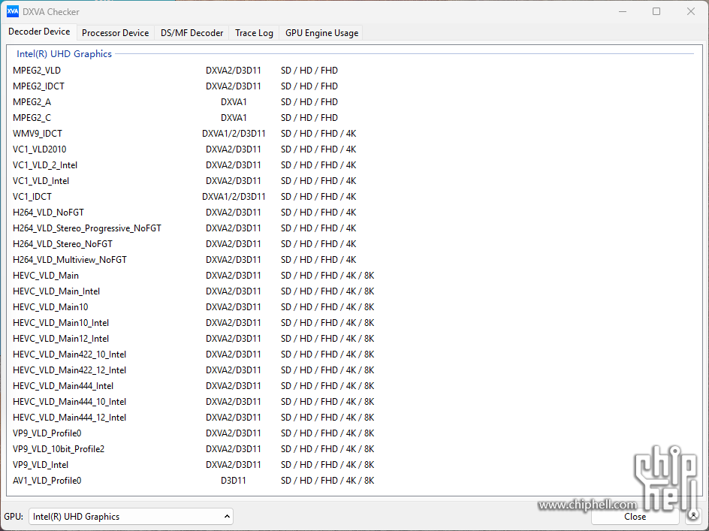Screen dimensions: 709x531
Task: Click D3D11 API value for AV1_VLD_Profile0
Action: click(x=234, y=481)
